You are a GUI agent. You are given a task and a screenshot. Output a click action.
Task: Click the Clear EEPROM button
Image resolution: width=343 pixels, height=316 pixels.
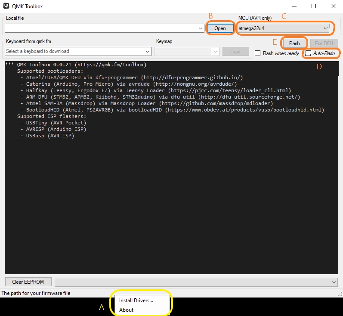[28, 282]
